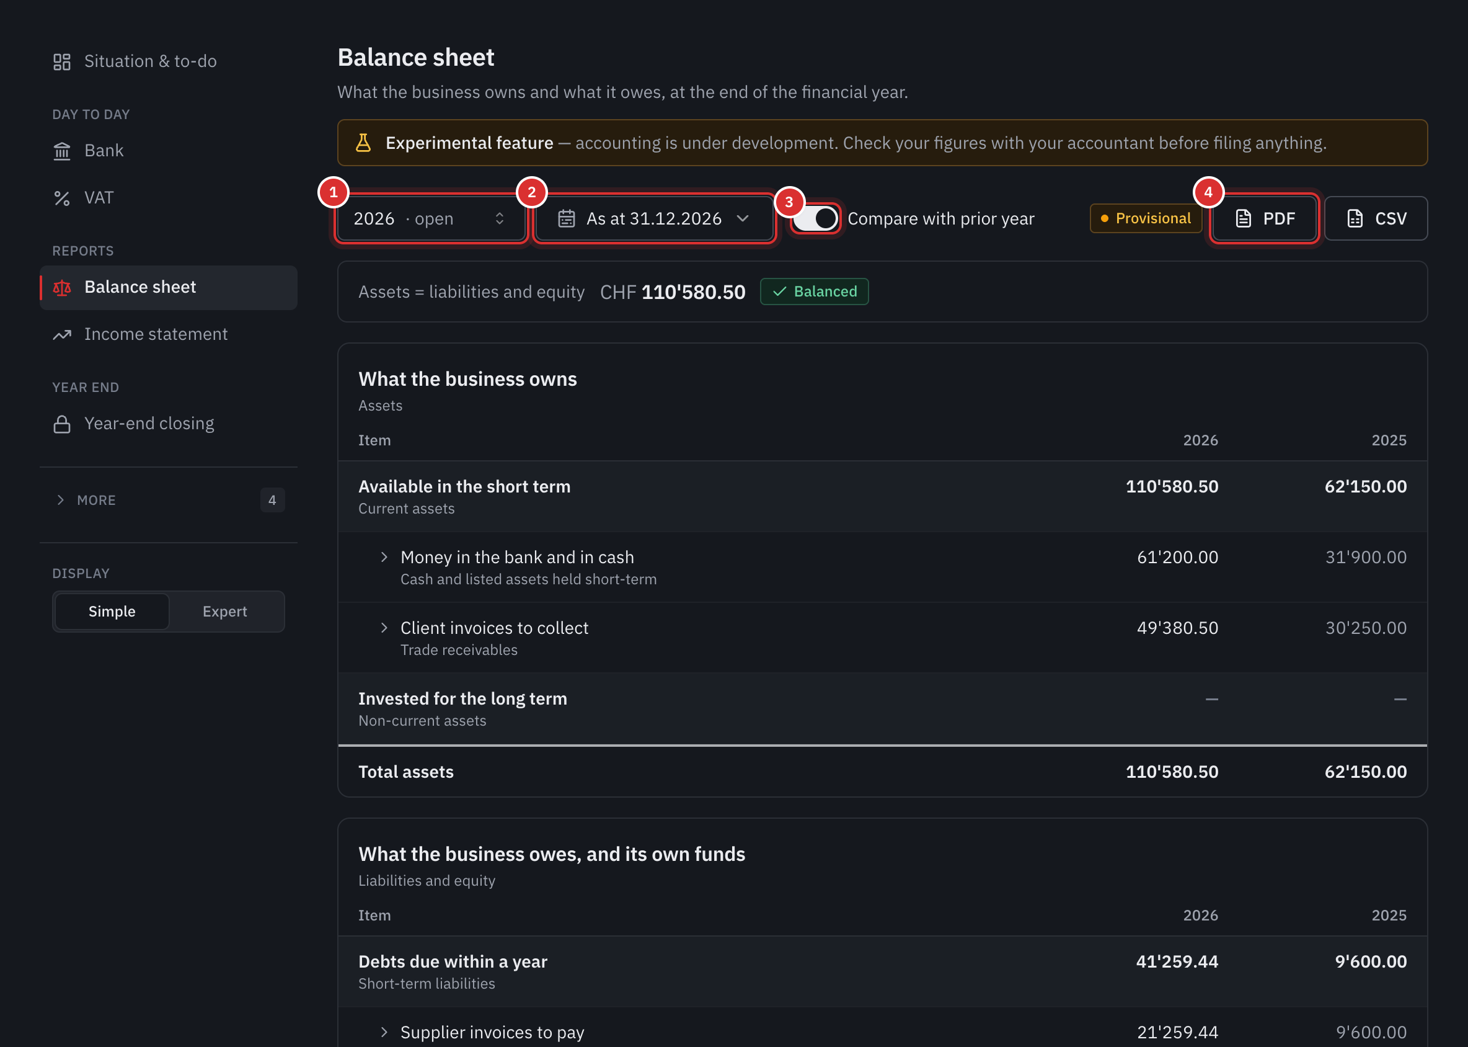Click the Total assets 110'580.50 value

1172,772
